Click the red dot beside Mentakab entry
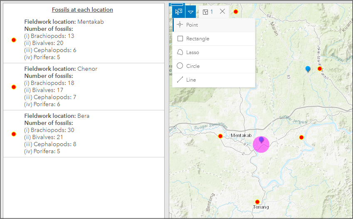 click(14, 40)
